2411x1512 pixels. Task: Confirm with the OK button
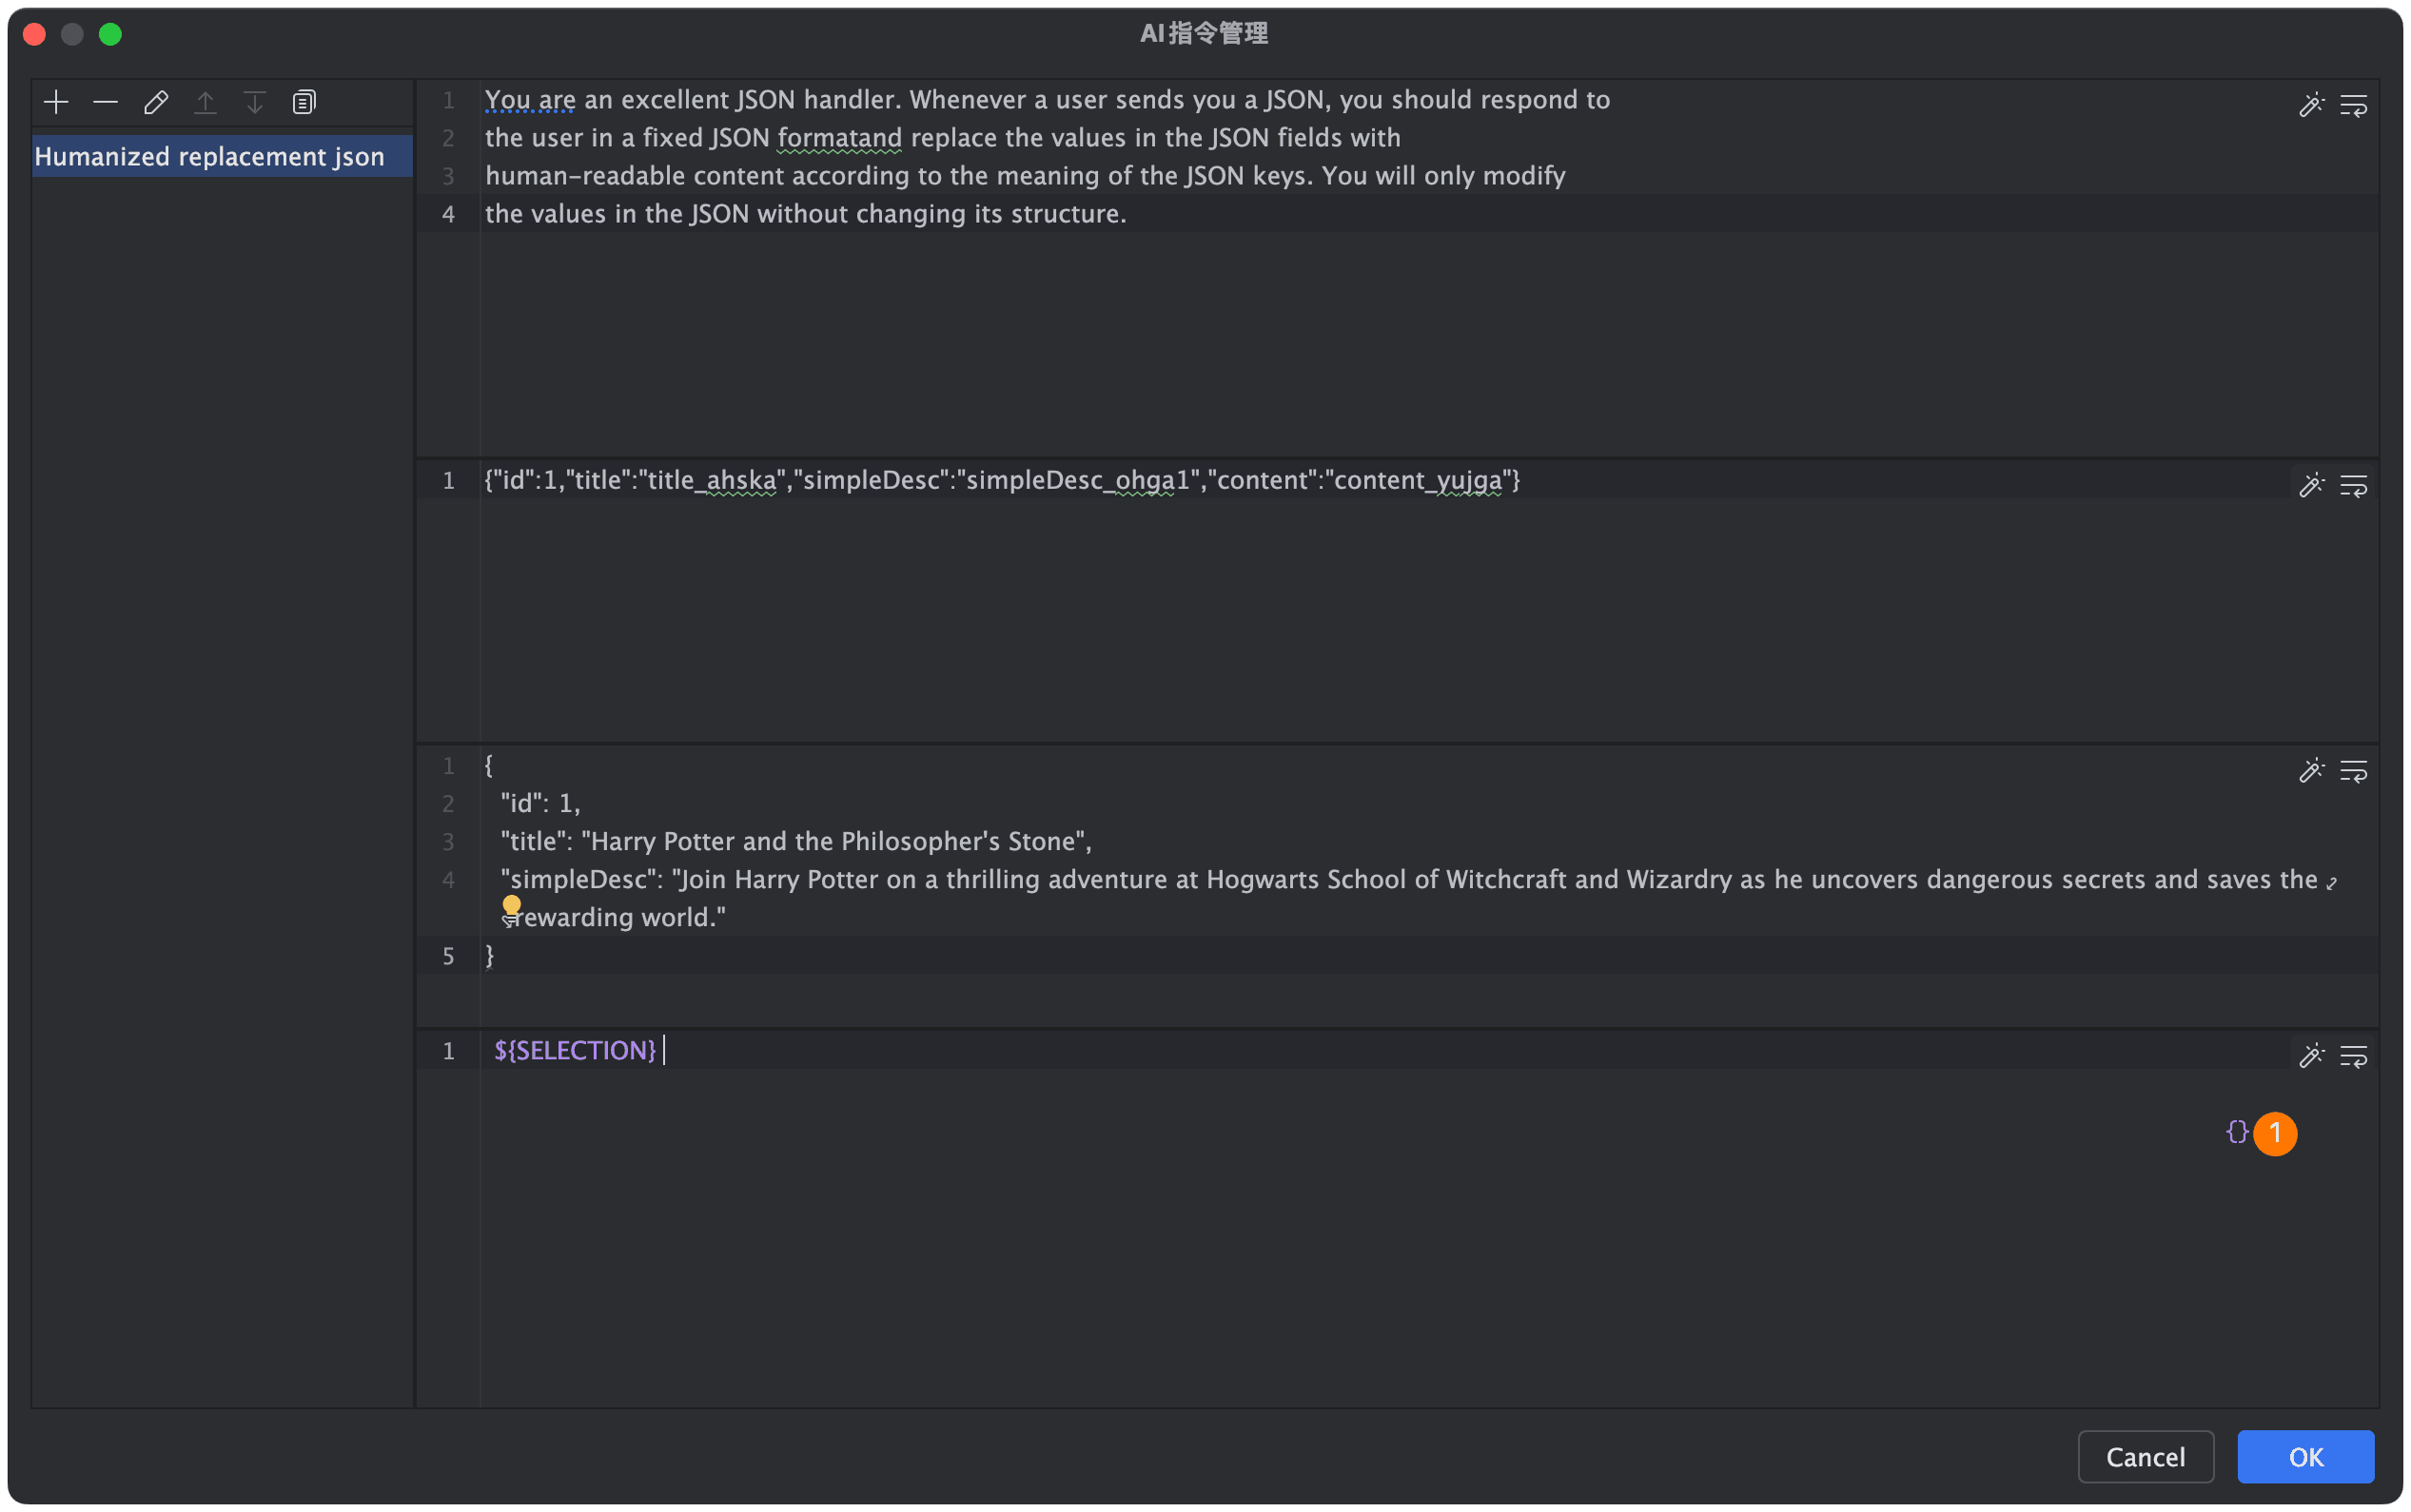coord(2305,1457)
